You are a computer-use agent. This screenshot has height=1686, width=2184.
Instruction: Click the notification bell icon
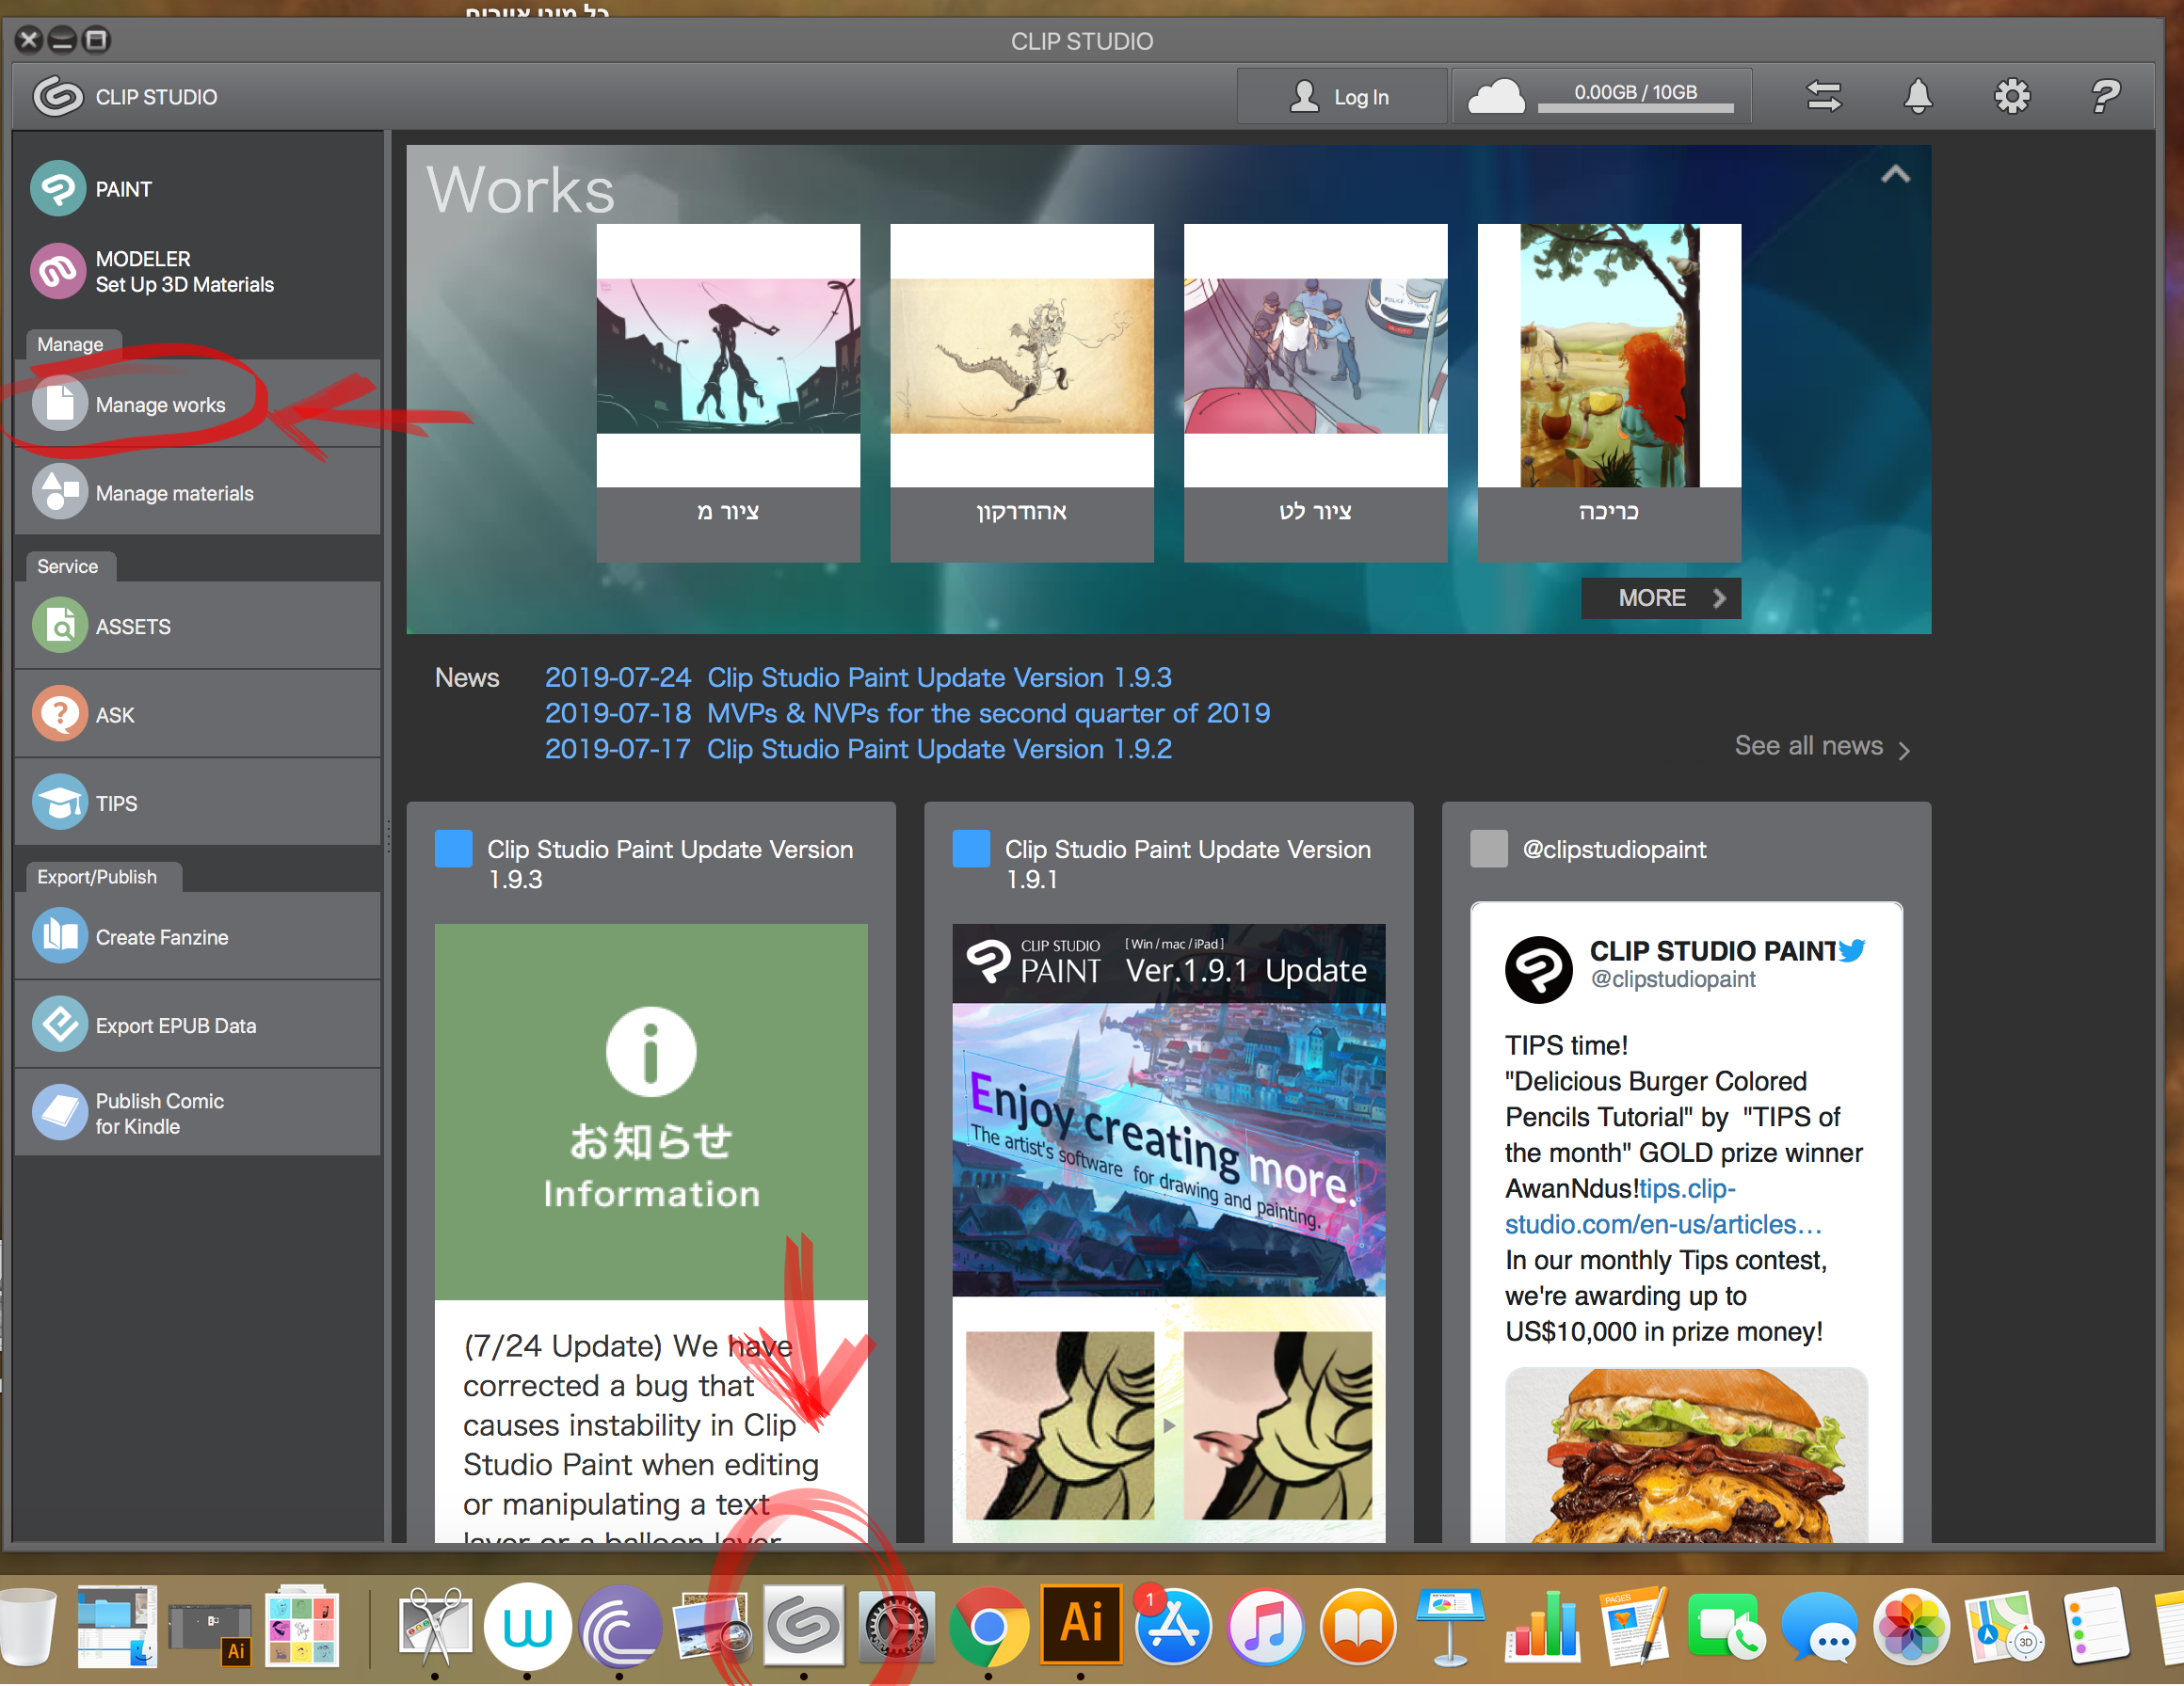(x=1917, y=97)
